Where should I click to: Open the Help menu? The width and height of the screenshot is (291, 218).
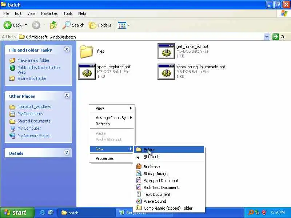point(82,13)
